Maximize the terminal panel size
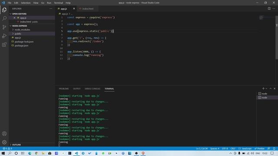278x156 pixels. pyautogui.click(x=271, y=88)
